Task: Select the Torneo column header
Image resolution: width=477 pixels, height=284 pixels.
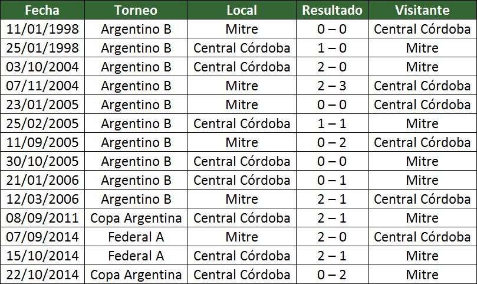Action: pyautogui.click(x=136, y=10)
